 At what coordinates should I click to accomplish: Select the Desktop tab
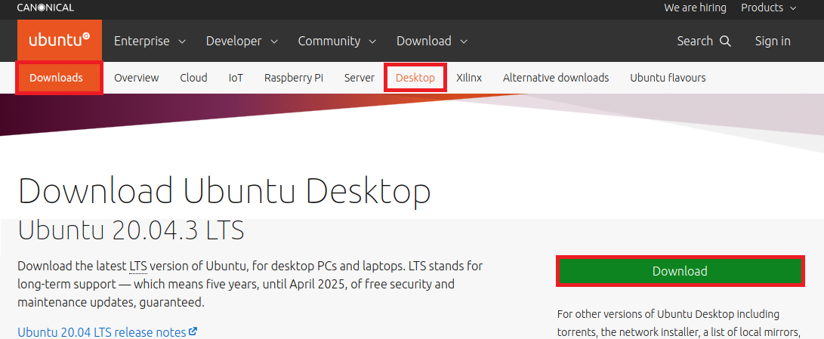pyautogui.click(x=415, y=78)
